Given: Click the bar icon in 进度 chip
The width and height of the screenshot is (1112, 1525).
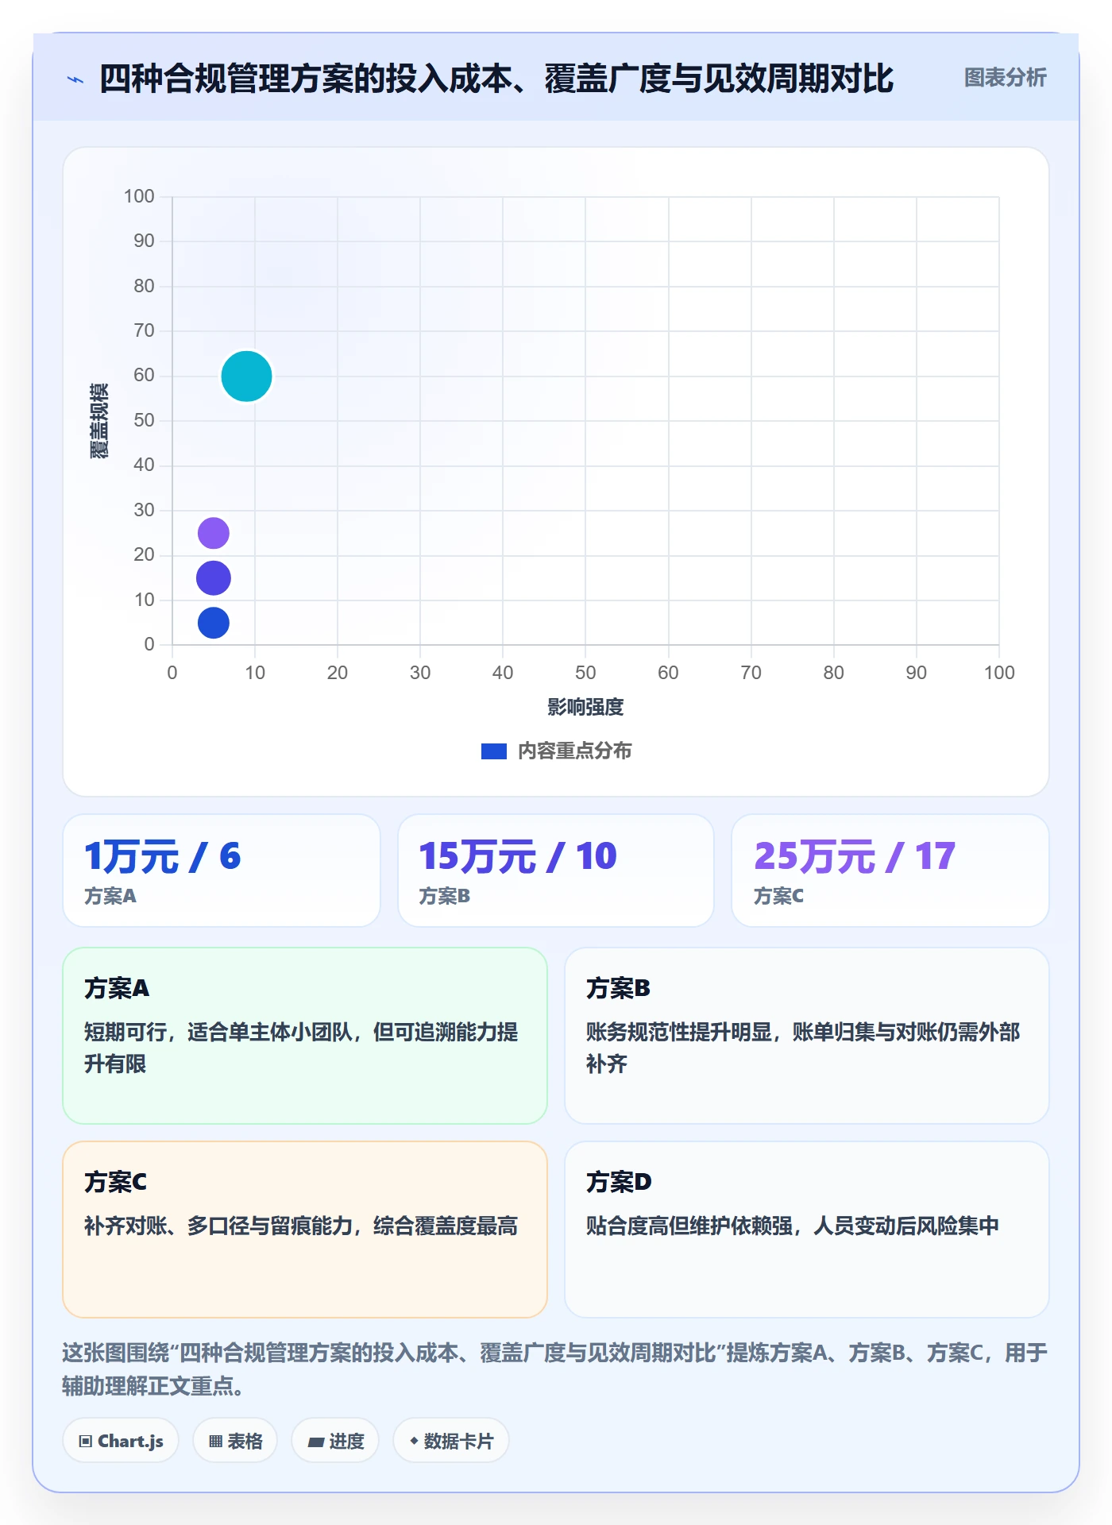Looking at the screenshot, I should tap(315, 1442).
